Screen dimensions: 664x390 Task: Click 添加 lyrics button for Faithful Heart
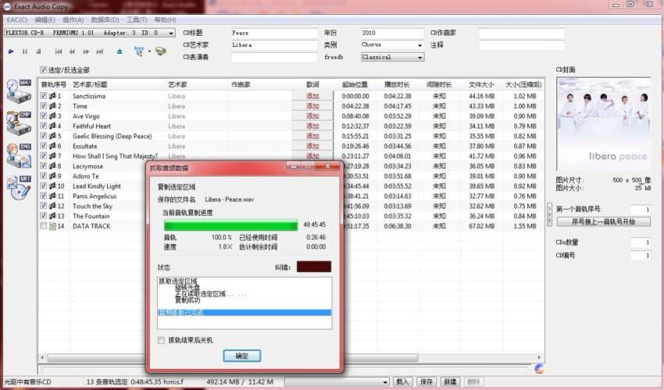312,126
